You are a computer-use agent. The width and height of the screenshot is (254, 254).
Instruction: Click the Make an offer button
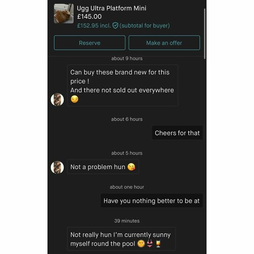[x=164, y=43]
